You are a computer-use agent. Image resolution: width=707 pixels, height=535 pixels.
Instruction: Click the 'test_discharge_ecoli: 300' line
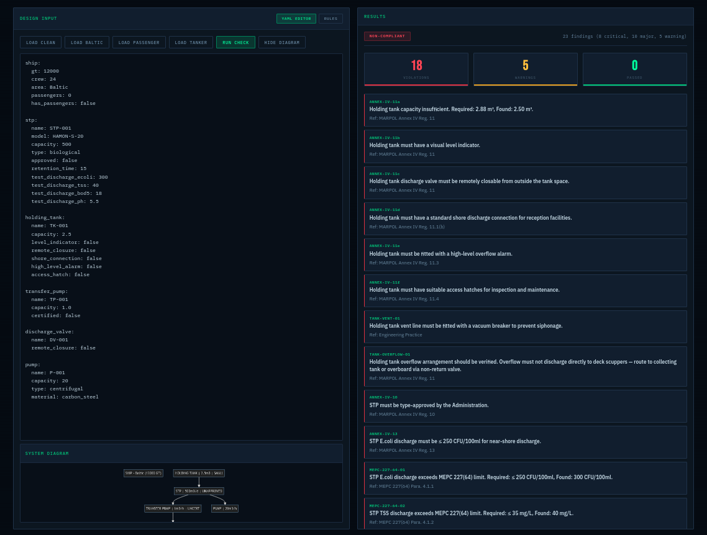(x=70, y=177)
